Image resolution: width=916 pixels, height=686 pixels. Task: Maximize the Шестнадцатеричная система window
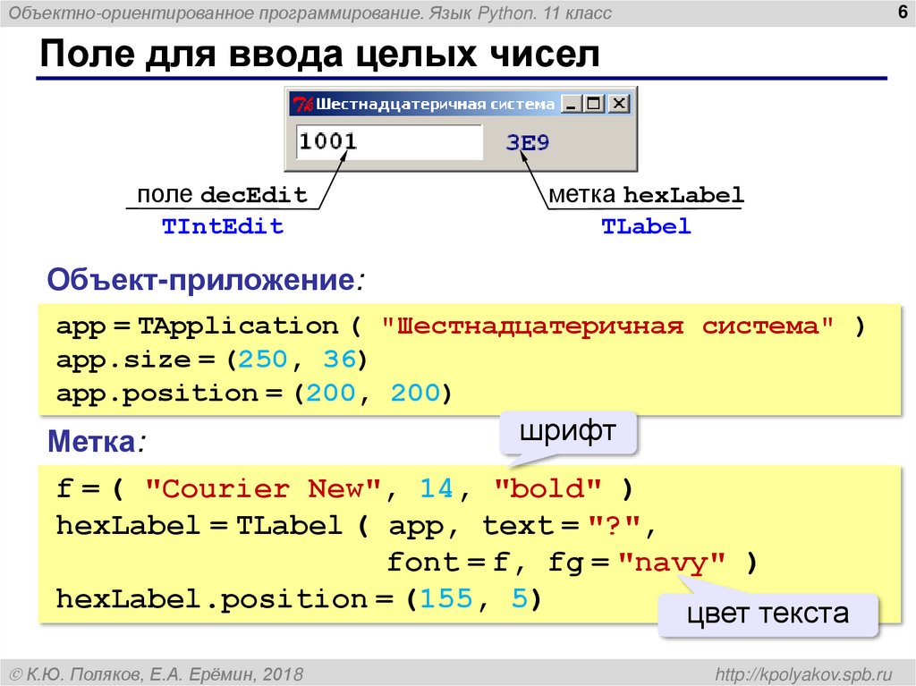click(x=594, y=104)
